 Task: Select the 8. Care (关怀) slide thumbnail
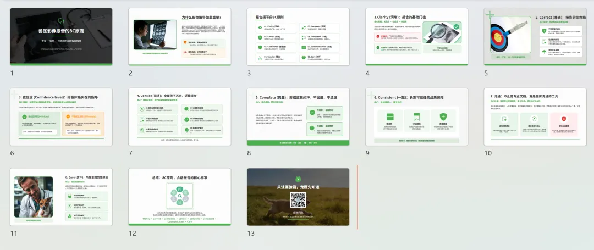(61, 197)
